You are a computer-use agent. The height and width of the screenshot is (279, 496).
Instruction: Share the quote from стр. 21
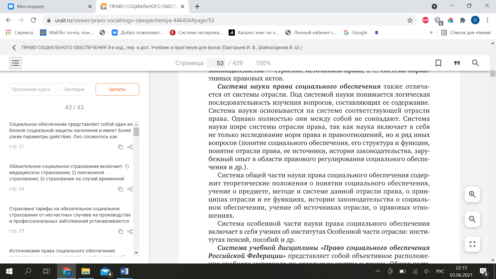(x=130, y=147)
